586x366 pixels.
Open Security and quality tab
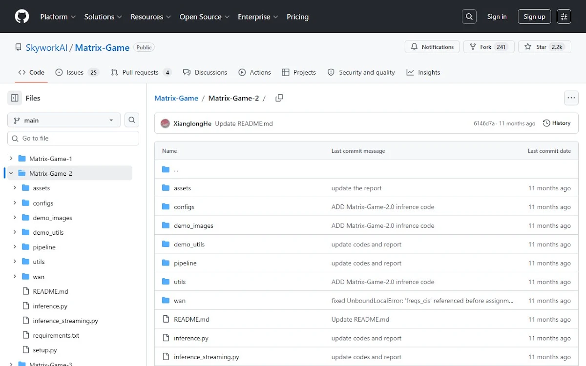[x=361, y=72]
